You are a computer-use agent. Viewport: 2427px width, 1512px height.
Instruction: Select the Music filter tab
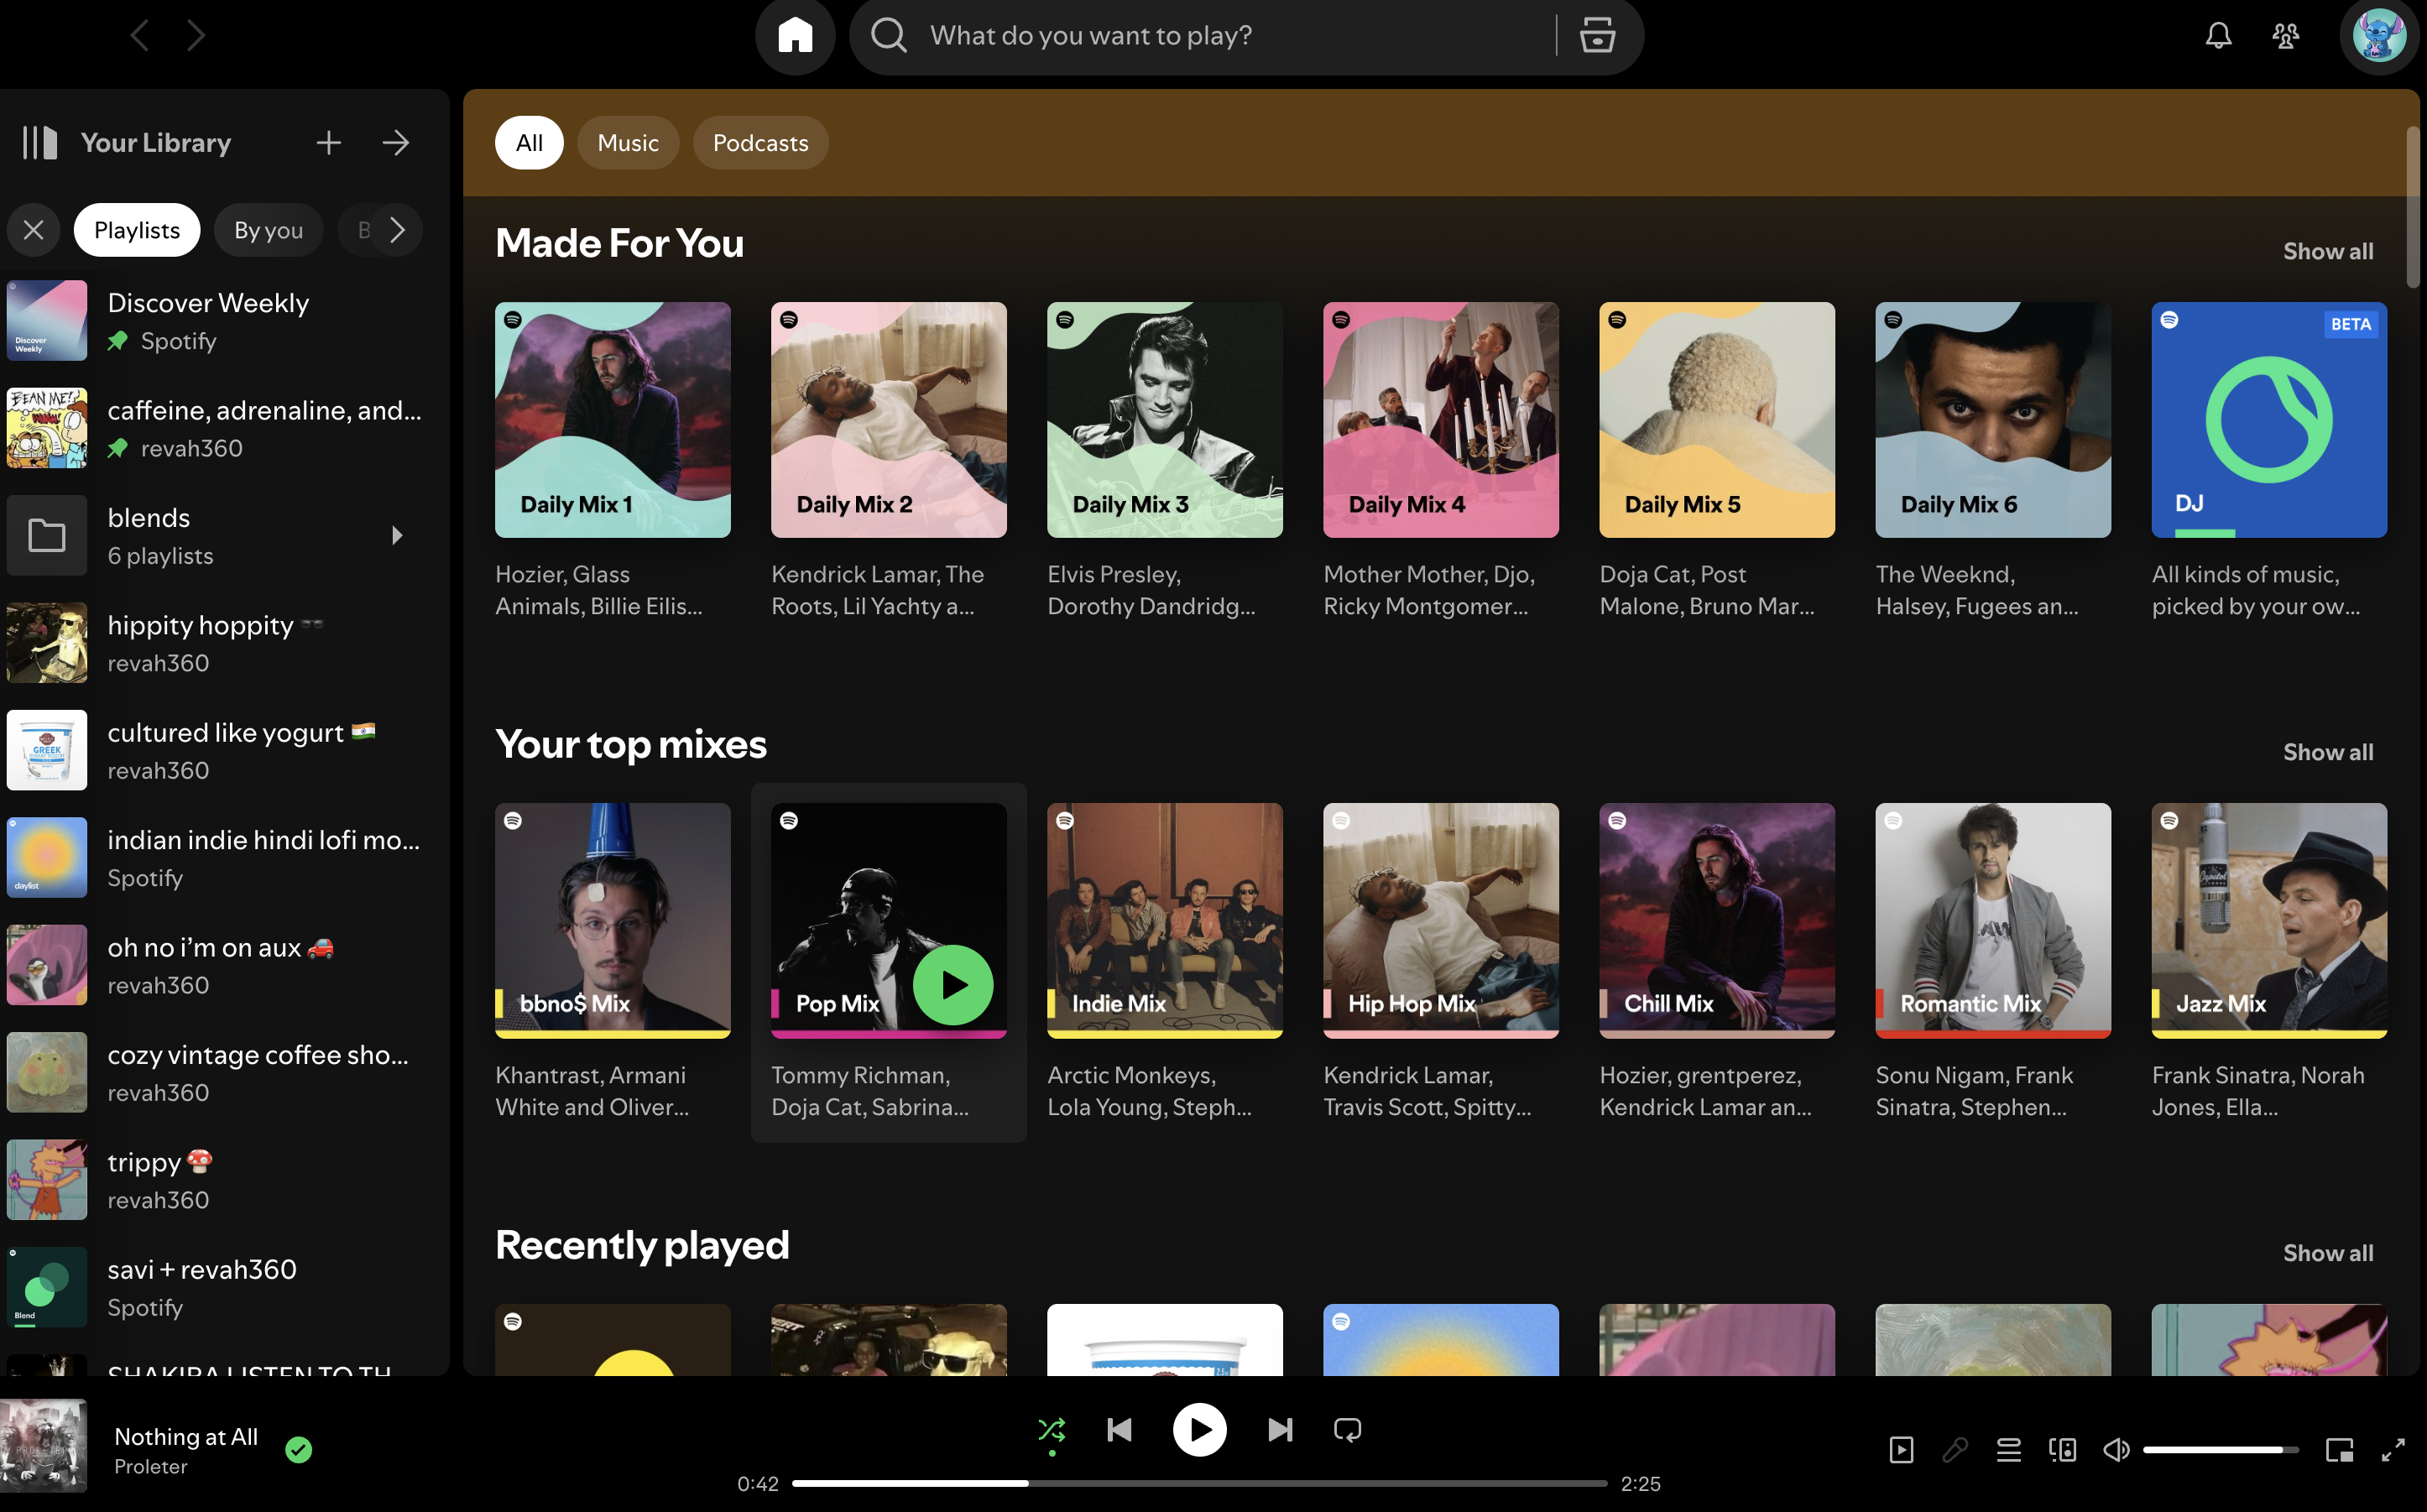click(628, 143)
